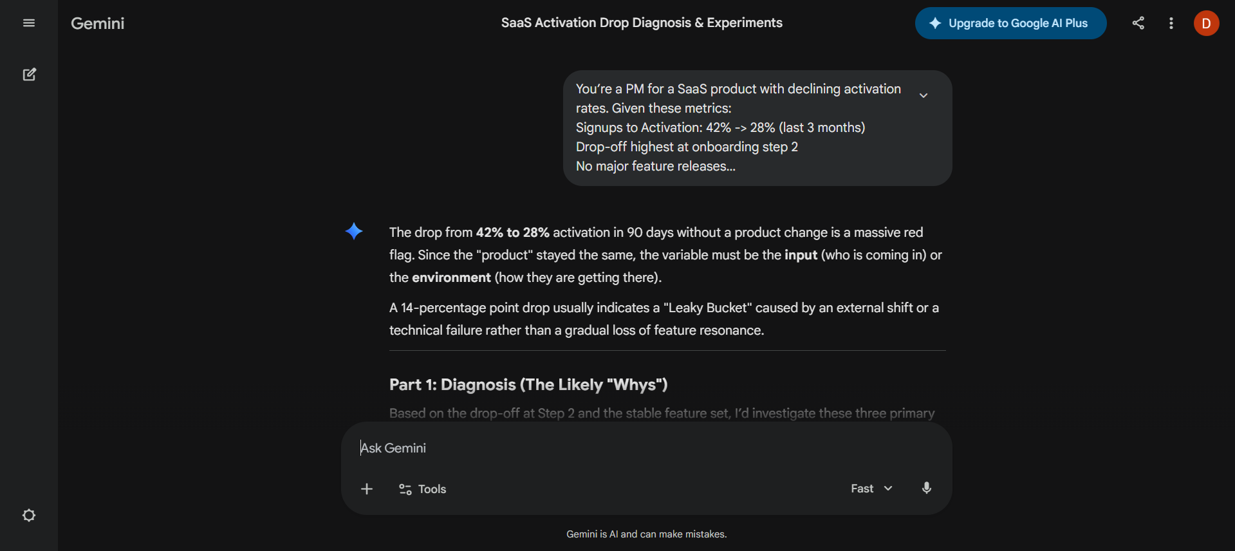Start a new chat with pencil icon
Screen dimensions: 1235x551
coord(29,75)
